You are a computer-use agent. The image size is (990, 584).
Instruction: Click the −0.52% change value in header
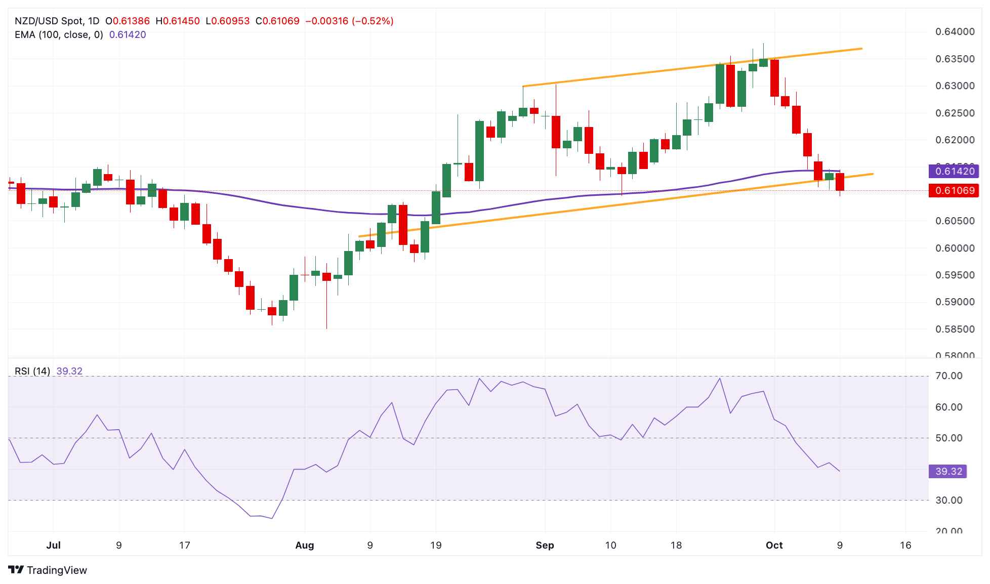point(373,21)
